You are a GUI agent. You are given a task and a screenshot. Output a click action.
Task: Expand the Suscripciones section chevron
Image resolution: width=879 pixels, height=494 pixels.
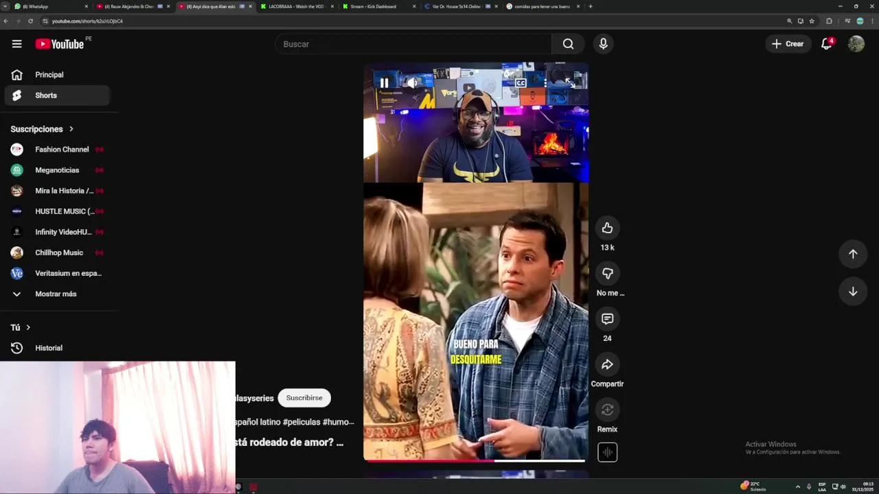71,129
